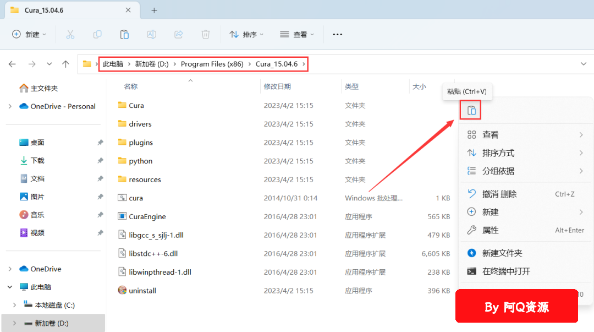
Task: Click the Cut scissors icon in toolbar
Action: pyautogui.click(x=70, y=35)
